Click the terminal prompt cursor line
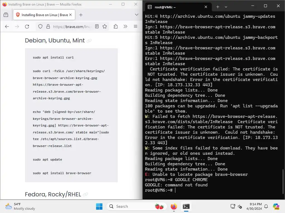This screenshot has width=285, height=213. click(160, 190)
